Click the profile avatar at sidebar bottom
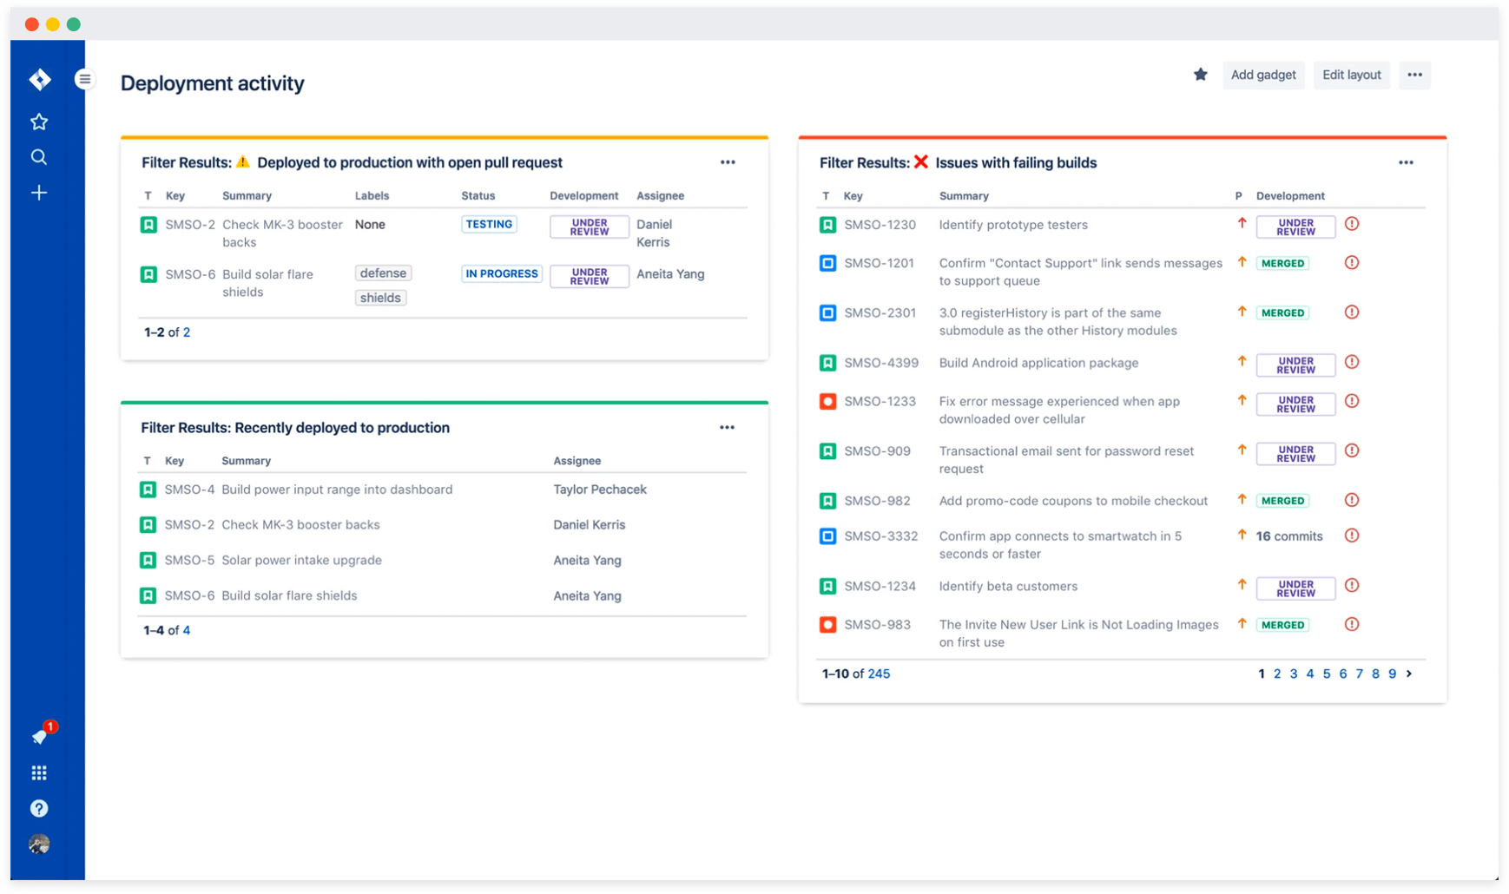Viewport: 1509px width, 894px height. pos(39,844)
